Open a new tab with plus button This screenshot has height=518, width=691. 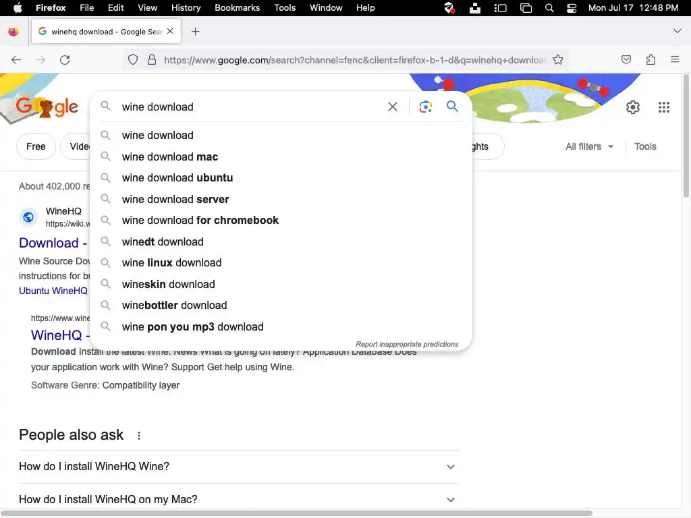(195, 32)
